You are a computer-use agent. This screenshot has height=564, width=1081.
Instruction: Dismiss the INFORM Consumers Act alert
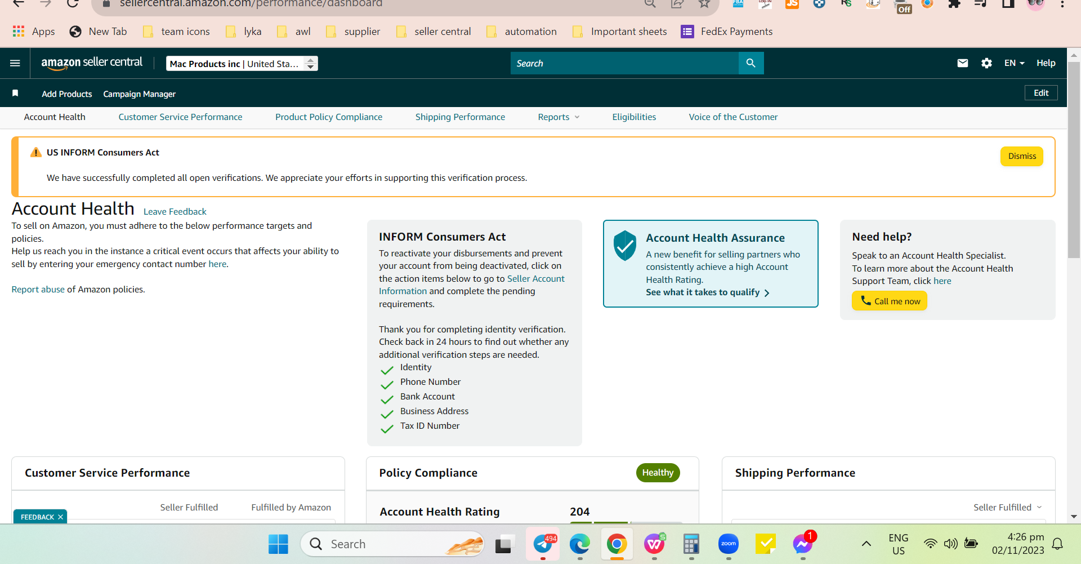click(1022, 156)
